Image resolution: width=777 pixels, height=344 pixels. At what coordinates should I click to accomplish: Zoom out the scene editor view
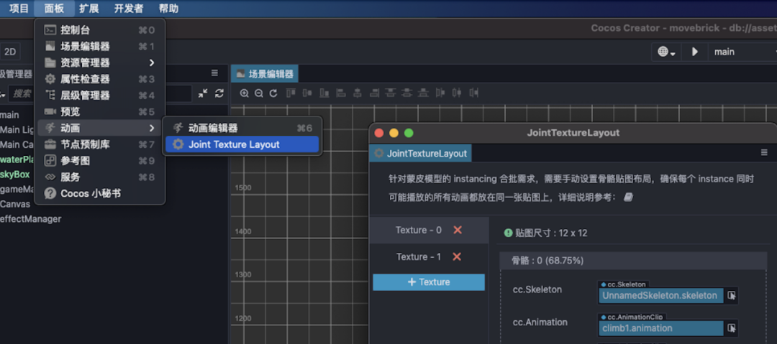point(259,93)
